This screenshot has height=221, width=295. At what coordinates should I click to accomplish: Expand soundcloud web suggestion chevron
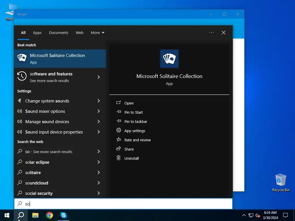tap(99, 183)
